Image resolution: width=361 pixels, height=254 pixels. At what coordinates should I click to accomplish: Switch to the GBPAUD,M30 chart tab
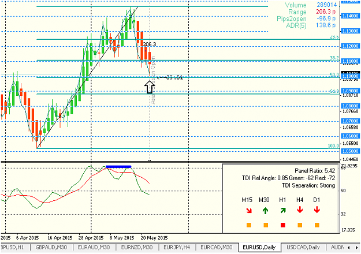[x=51, y=247]
